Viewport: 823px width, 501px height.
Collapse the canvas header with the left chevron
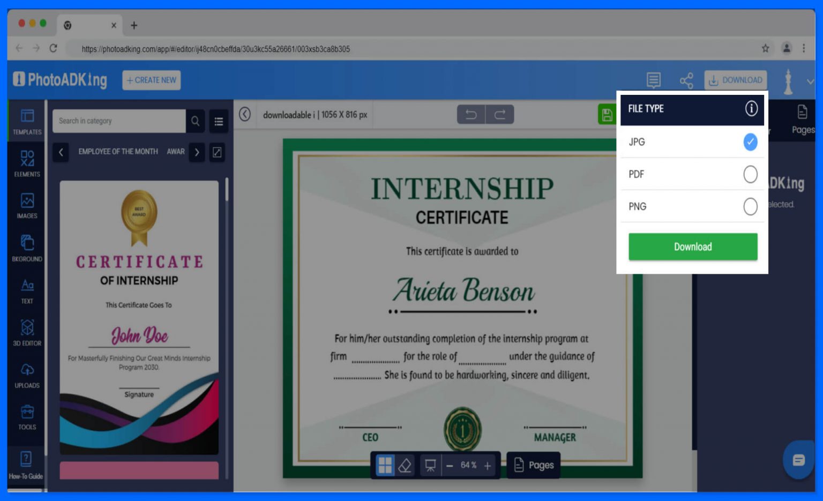(x=244, y=114)
